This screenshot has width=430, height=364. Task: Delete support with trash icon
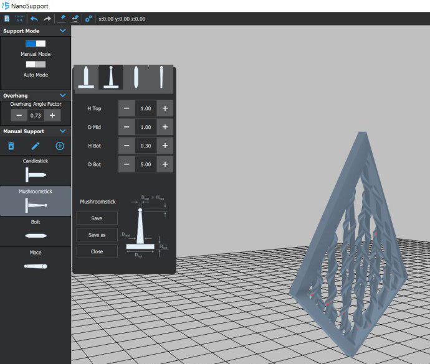(11, 146)
